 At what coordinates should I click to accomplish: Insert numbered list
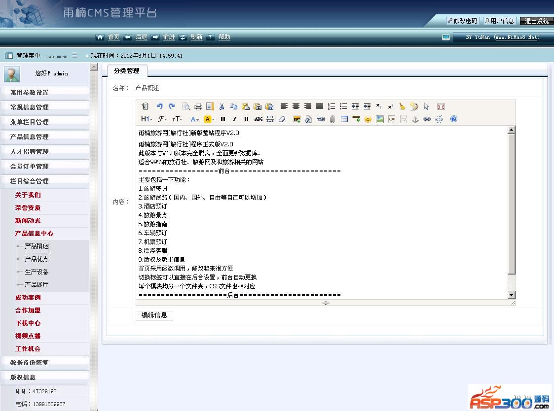(x=332, y=106)
